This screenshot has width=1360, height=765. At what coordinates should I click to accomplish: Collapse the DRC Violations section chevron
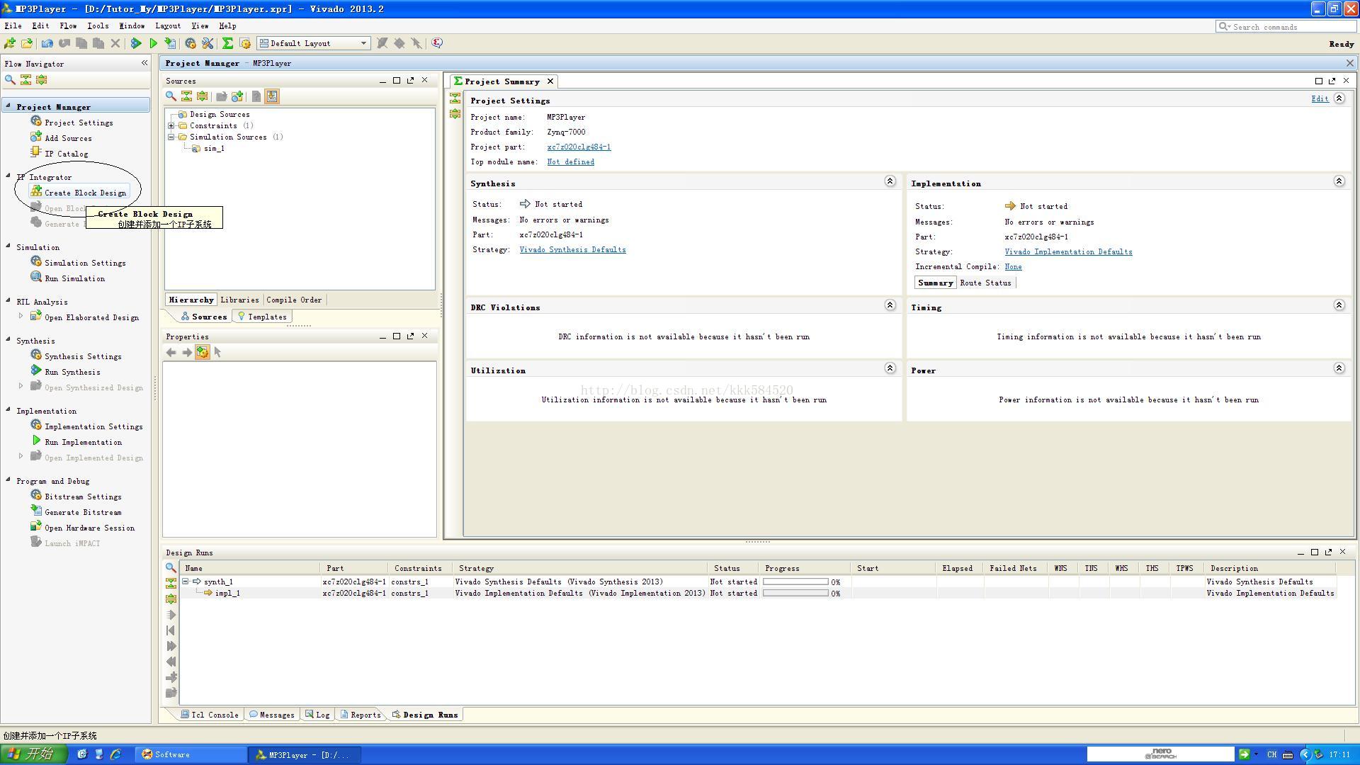890,305
